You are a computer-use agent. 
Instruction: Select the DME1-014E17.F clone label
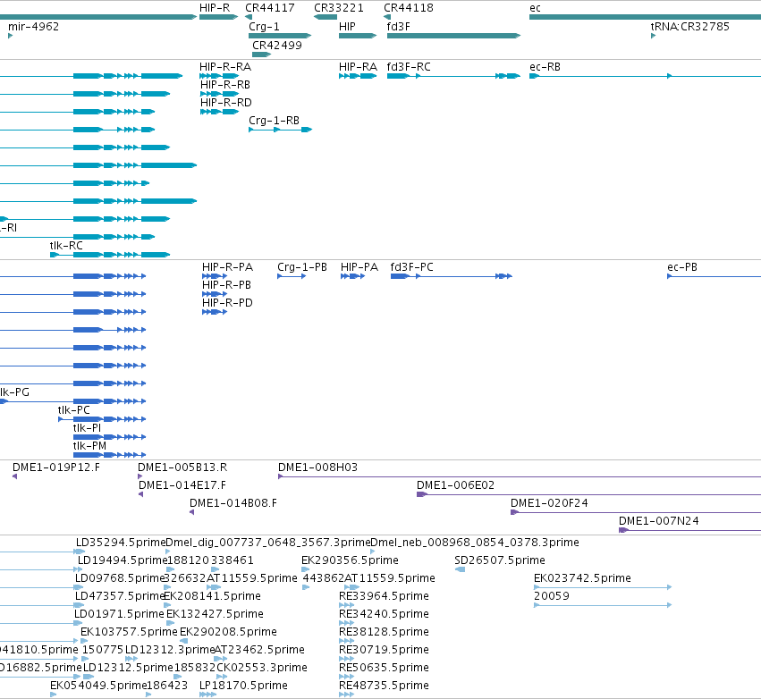coord(182,485)
